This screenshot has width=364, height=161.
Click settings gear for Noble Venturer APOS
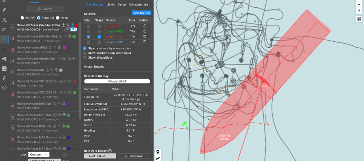tap(60, 47)
